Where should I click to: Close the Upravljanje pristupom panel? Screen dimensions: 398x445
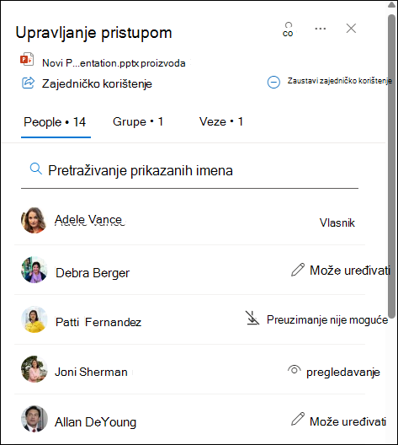click(x=351, y=29)
